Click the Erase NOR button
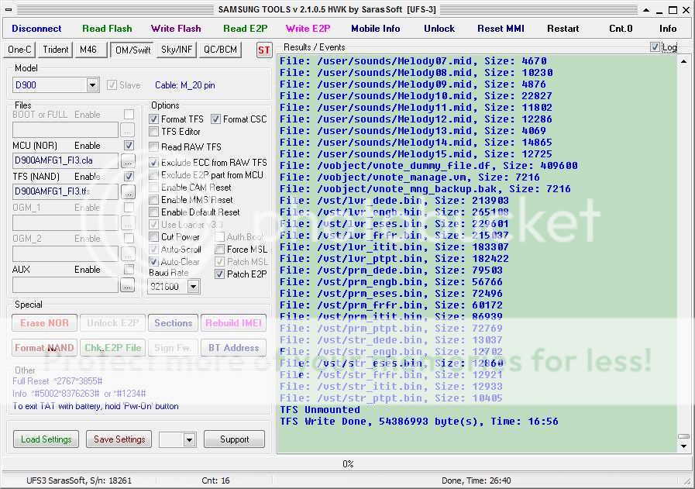The width and height of the screenshot is (695, 489). 44,322
